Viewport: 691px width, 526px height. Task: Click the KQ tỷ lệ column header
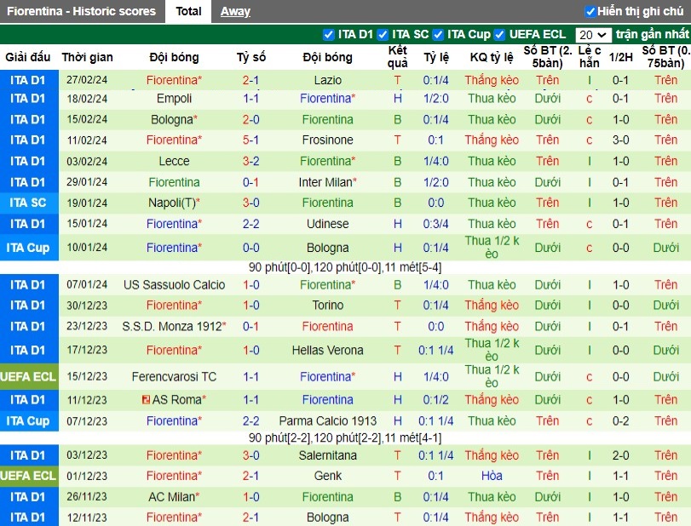click(x=492, y=57)
